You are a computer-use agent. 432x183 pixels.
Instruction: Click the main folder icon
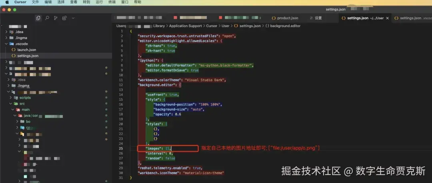(18, 109)
